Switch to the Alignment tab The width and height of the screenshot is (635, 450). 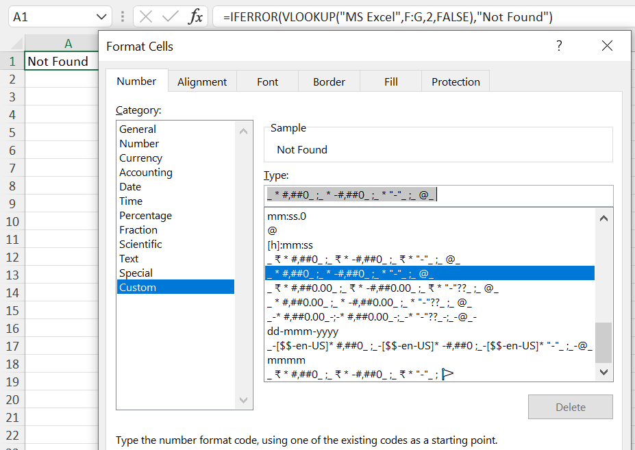tap(202, 82)
